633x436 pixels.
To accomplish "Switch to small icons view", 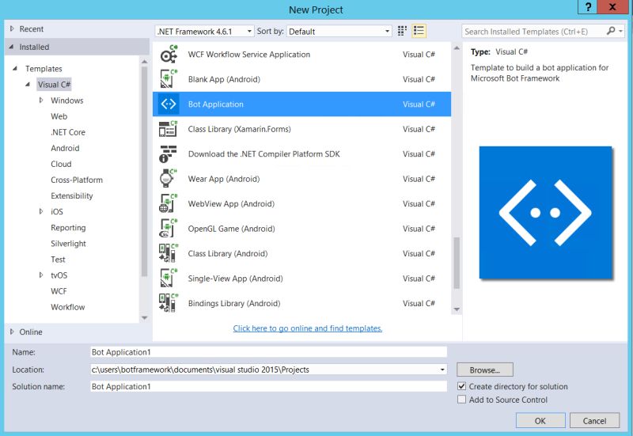I will [x=402, y=31].
